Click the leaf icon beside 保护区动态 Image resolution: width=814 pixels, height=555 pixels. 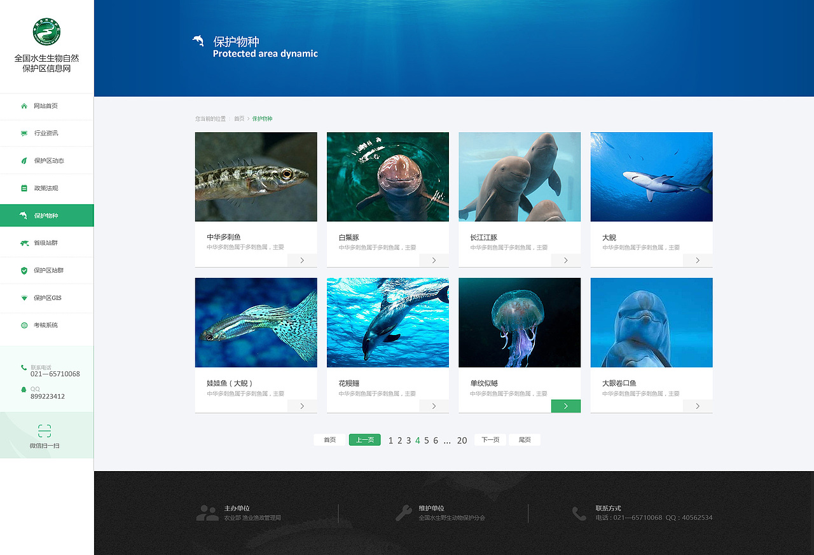(x=24, y=161)
